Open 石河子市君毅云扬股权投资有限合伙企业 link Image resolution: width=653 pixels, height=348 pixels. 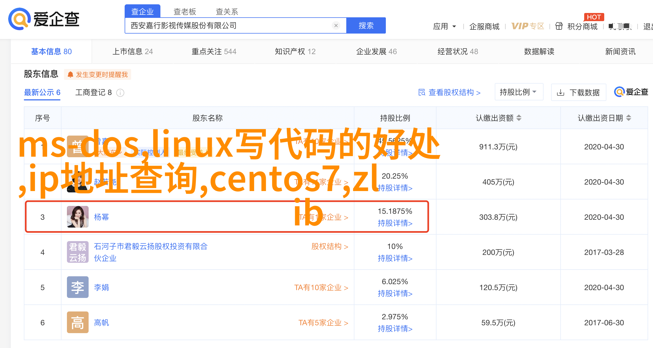click(x=151, y=252)
